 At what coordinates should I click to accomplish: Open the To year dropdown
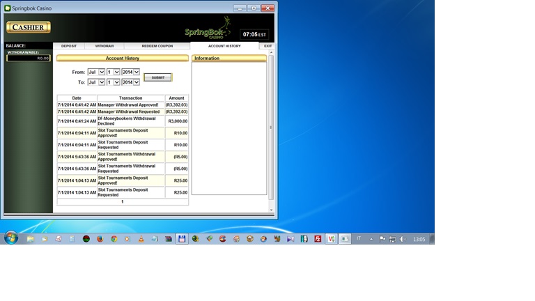pos(131,82)
